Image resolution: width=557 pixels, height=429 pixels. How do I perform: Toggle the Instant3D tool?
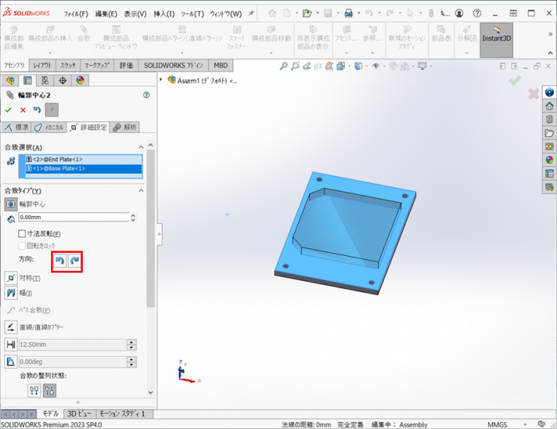point(496,38)
